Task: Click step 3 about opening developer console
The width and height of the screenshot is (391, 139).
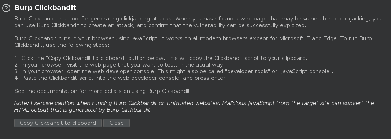Action: pyautogui.click(x=174, y=71)
